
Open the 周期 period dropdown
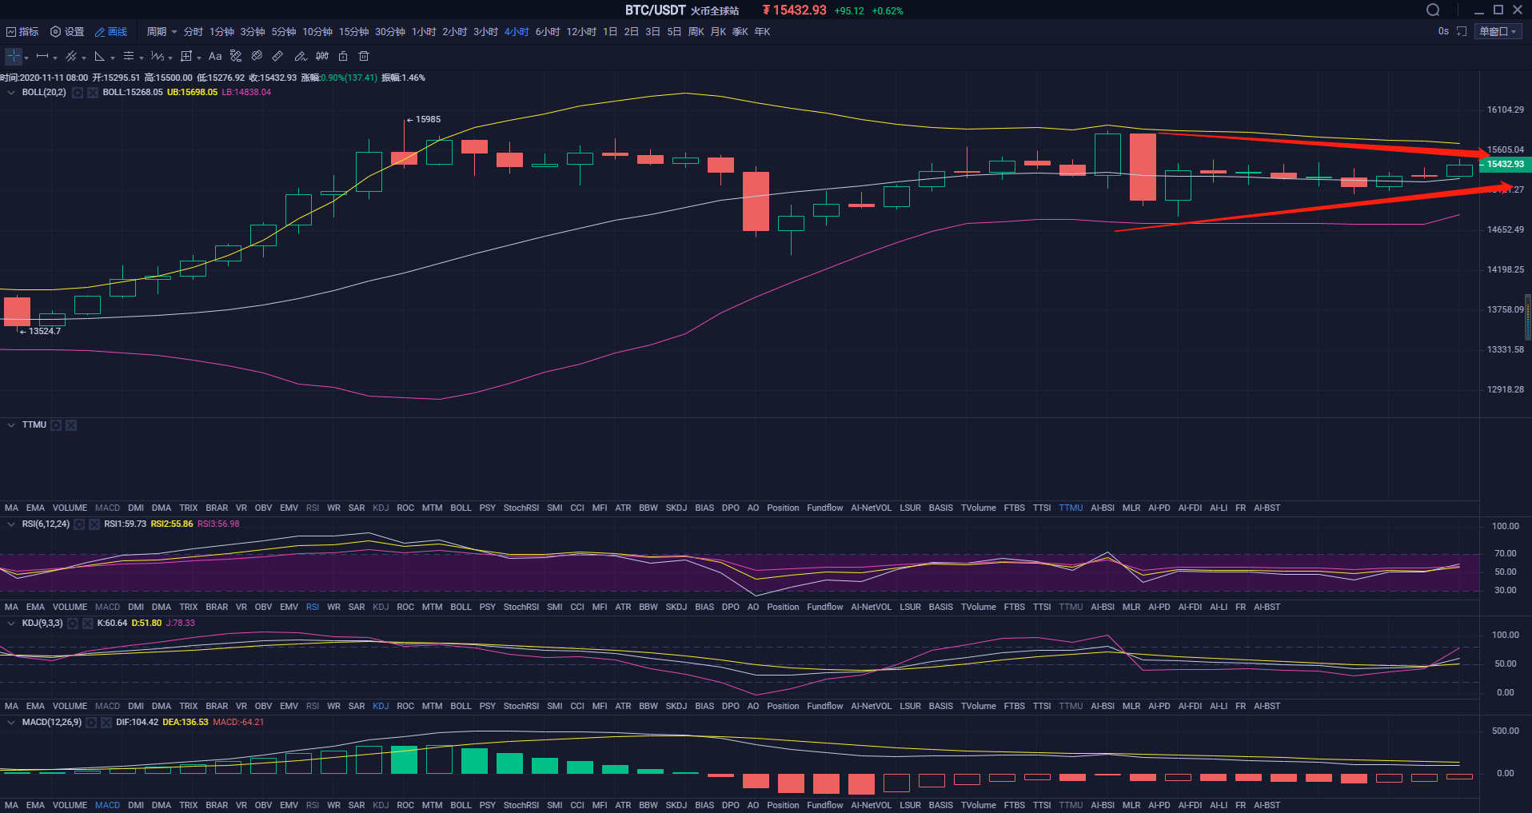161,32
